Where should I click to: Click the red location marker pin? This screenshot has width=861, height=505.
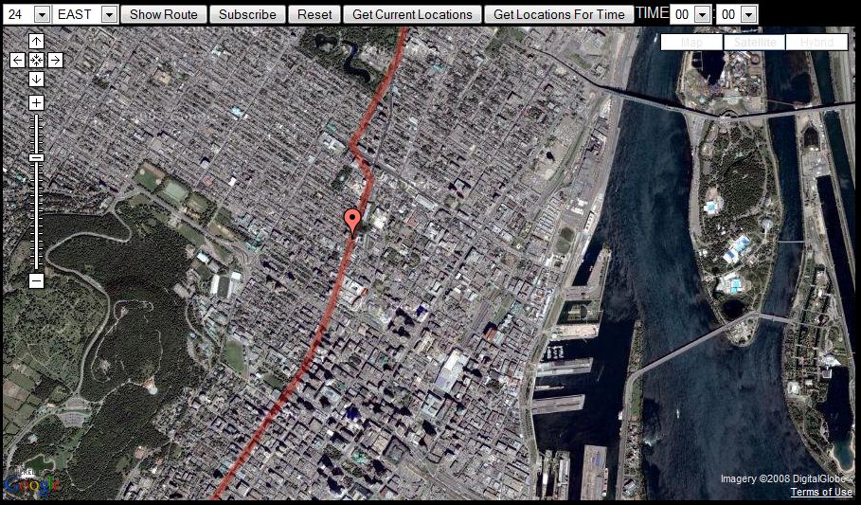coord(352,222)
